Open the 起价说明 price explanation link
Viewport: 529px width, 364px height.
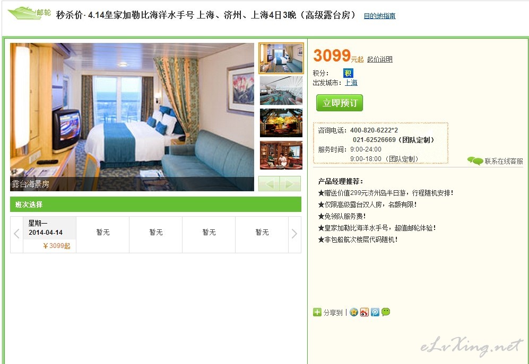coord(379,59)
